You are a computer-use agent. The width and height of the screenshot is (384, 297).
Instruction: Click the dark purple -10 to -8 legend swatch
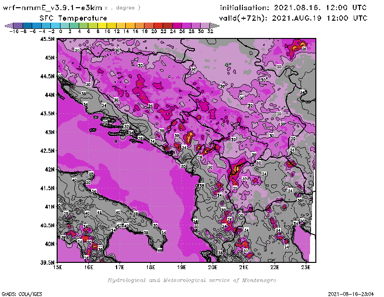(18, 25)
